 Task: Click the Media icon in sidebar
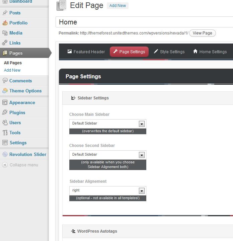click(5, 33)
